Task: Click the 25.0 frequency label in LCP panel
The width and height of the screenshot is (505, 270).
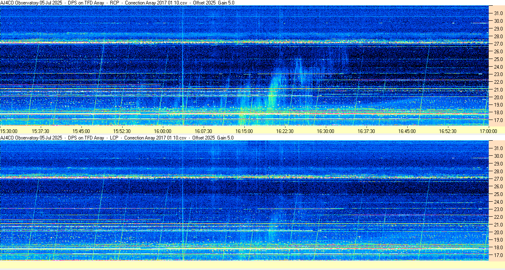Action: (498, 194)
